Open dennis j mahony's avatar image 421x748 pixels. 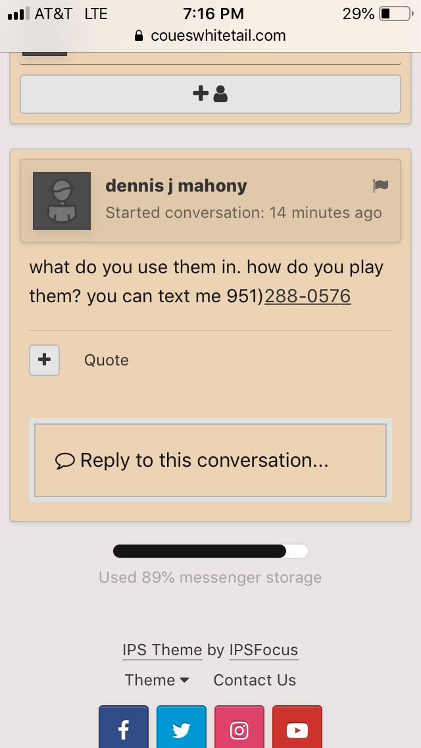tap(62, 200)
